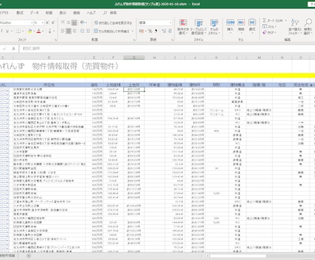Apply comma style number format
Viewport: 315px width, 260px height.
156,31
